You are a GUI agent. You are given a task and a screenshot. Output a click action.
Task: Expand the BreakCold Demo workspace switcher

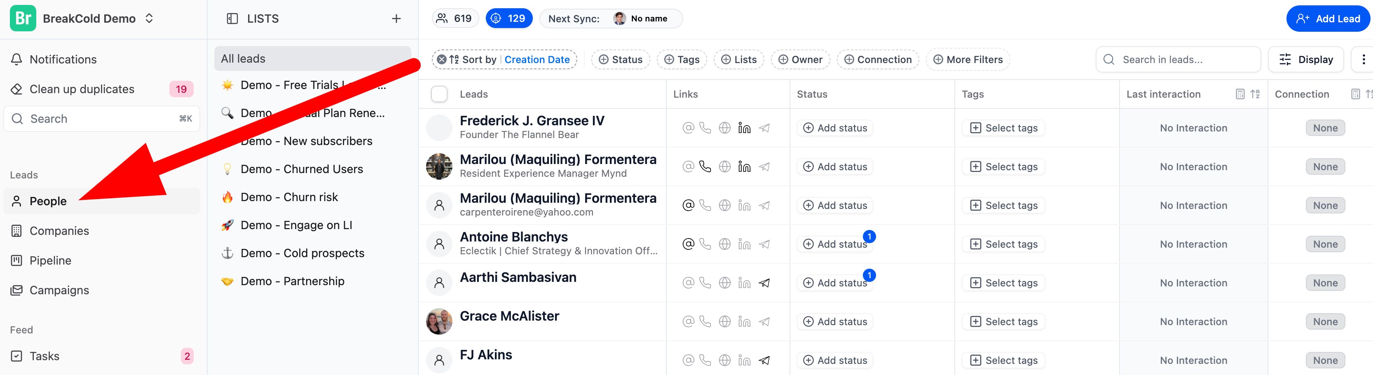click(x=149, y=18)
